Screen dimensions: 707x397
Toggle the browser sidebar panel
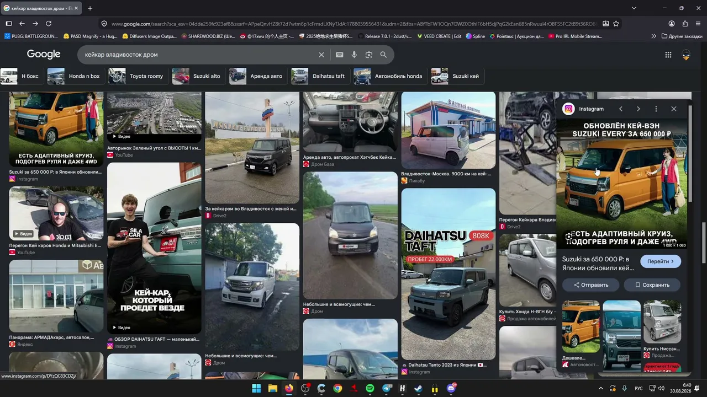tap(9, 24)
